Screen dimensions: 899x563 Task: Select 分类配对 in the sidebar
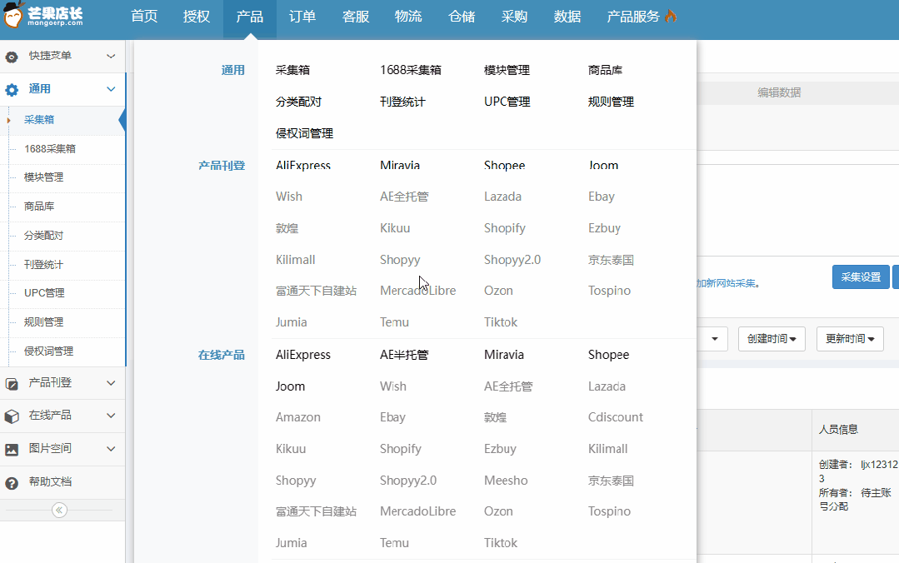43,236
